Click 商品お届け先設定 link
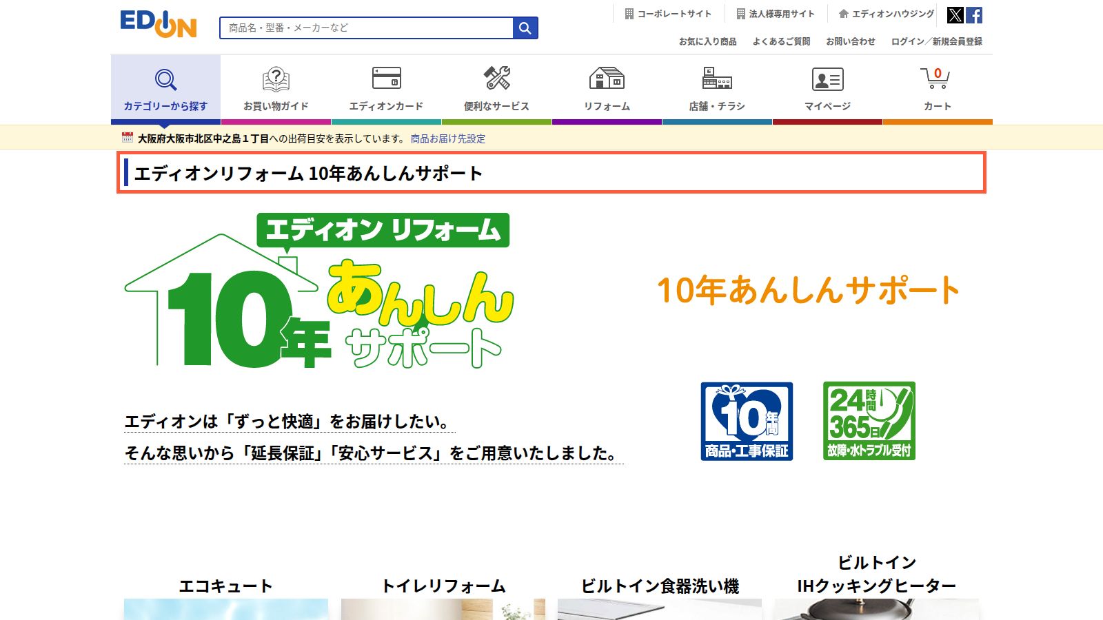 coord(448,138)
